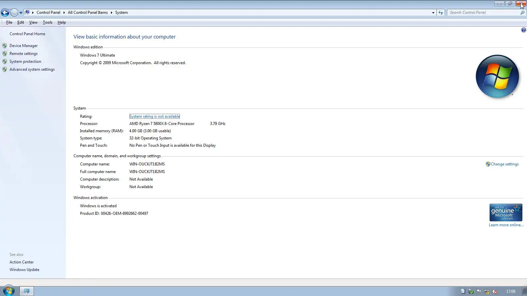
Task: Open the Start menu orb
Action: pos(9,291)
